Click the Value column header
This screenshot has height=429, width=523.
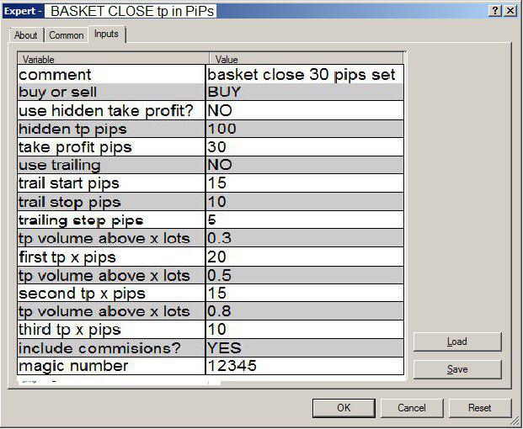(x=307, y=60)
